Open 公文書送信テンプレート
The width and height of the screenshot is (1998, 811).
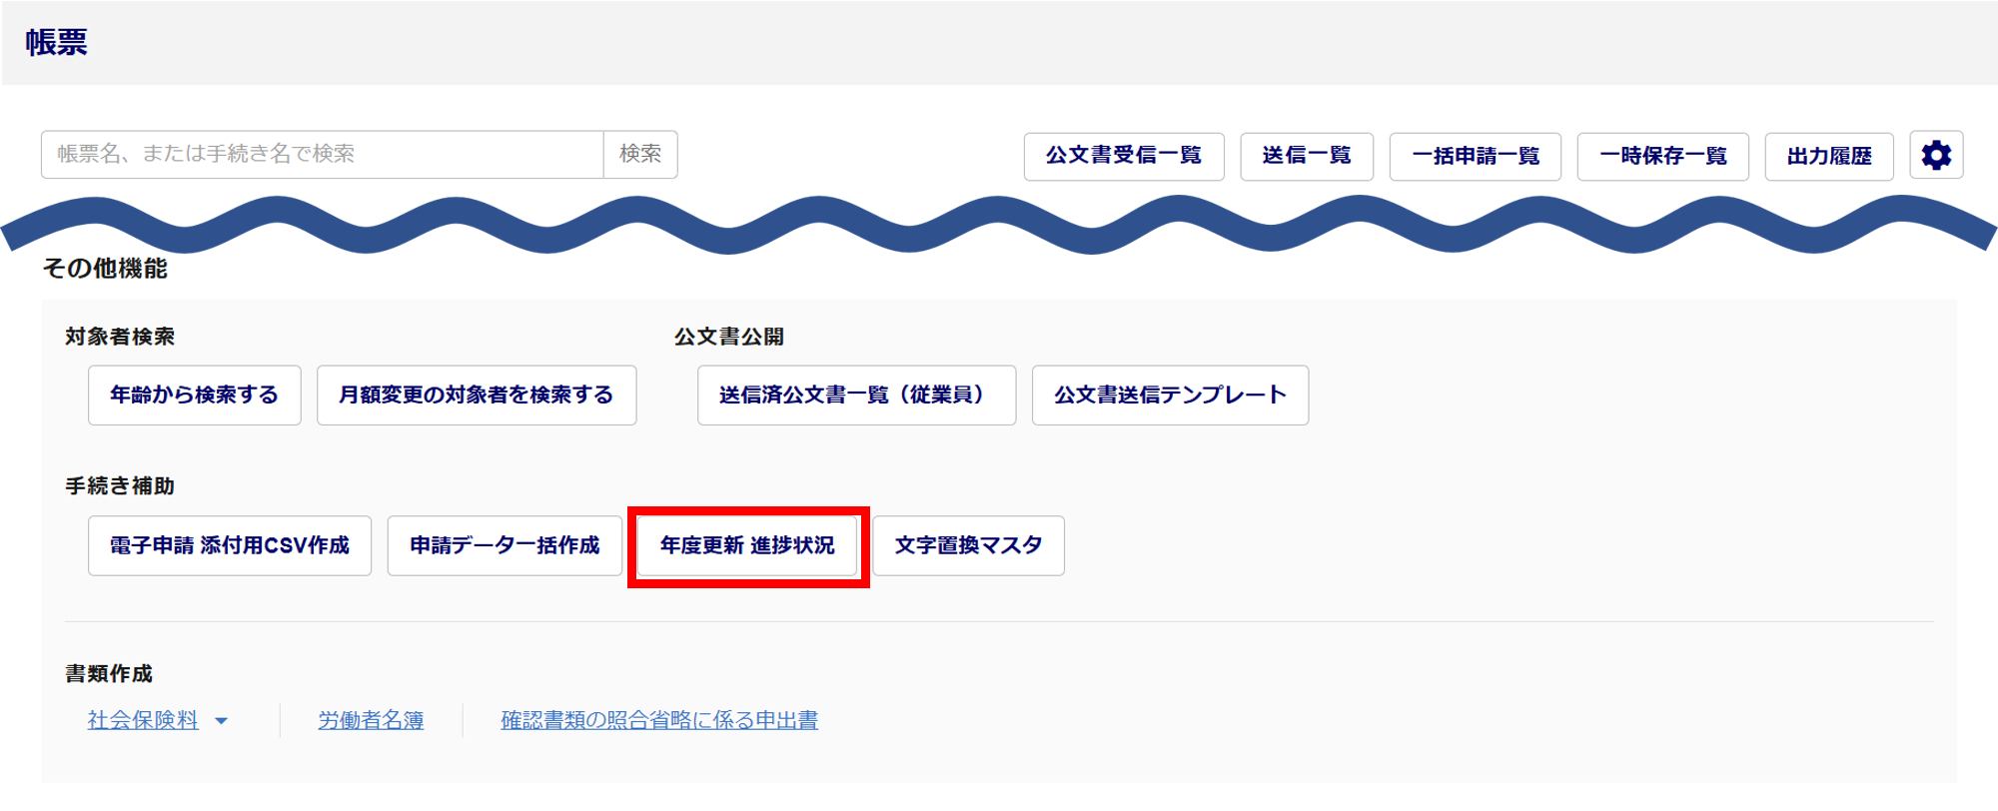point(1170,396)
